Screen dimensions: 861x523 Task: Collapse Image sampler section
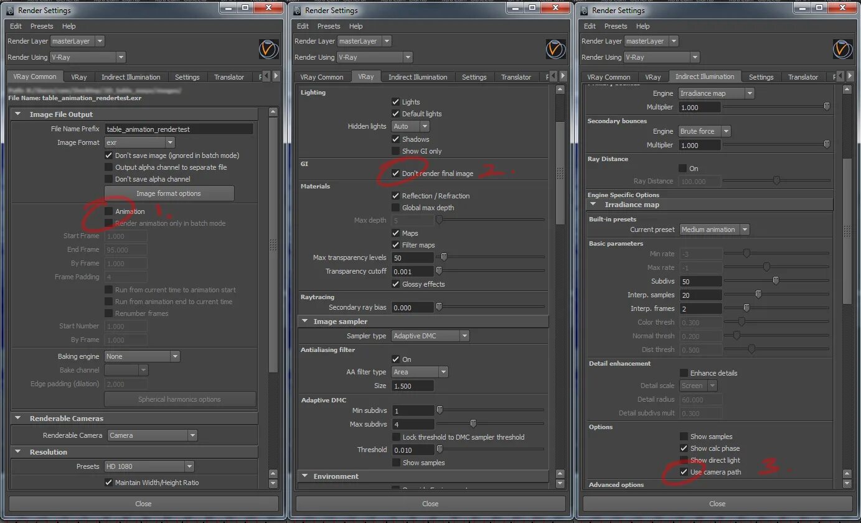[305, 322]
